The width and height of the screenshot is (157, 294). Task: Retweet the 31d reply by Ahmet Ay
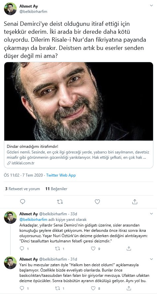coord(57,288)
